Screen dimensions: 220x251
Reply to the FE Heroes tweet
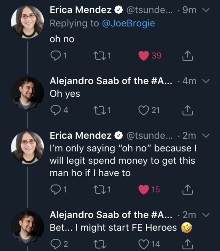(x=55, y=244)
